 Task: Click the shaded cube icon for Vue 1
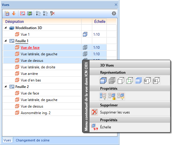coord(85,34)
